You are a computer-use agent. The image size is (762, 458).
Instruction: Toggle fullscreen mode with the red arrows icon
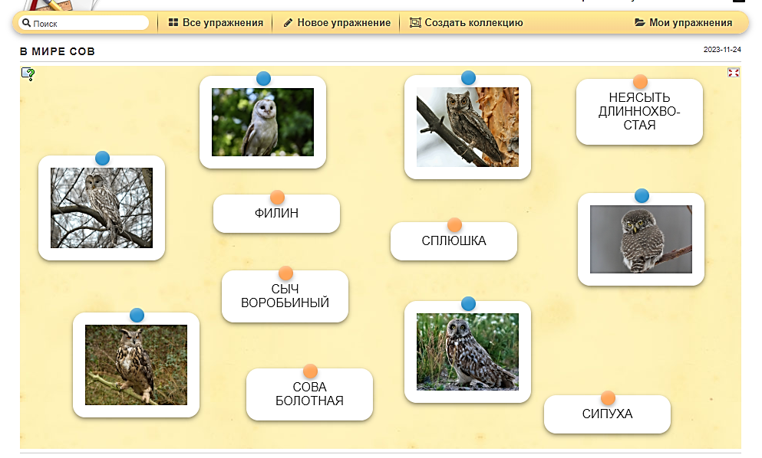[x=733, y=73]
